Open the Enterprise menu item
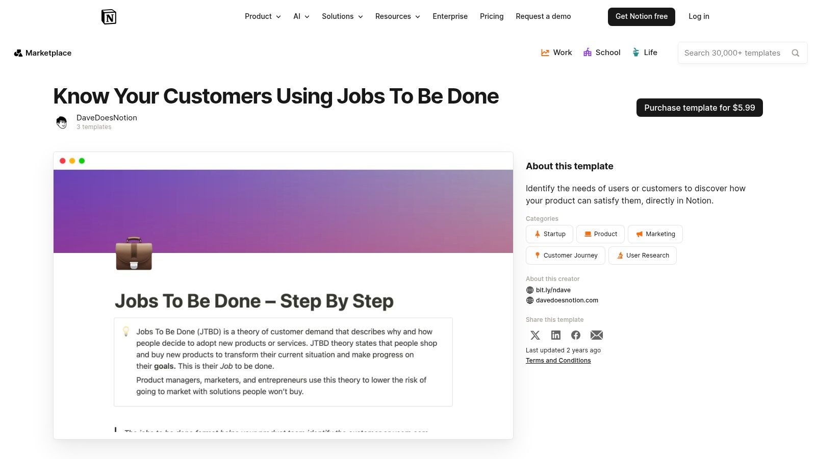The width and height of the screenshot is (816, 459). click(x=450, y=16)
